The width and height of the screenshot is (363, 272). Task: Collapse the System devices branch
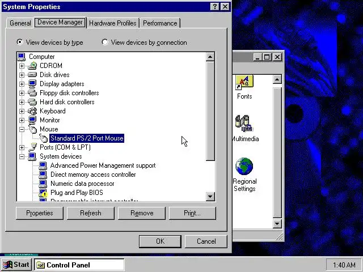coord(22,156)
